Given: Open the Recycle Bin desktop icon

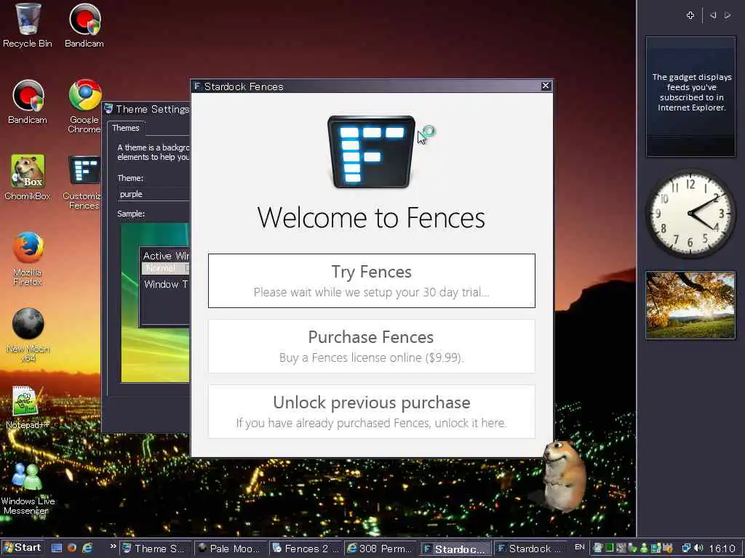Looking at the screenshot, I should coord(27,25).
